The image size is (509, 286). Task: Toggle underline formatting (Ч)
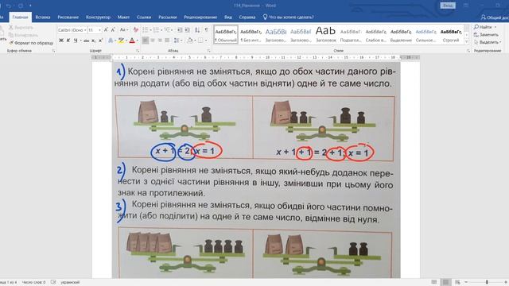(x=76, y=41)
